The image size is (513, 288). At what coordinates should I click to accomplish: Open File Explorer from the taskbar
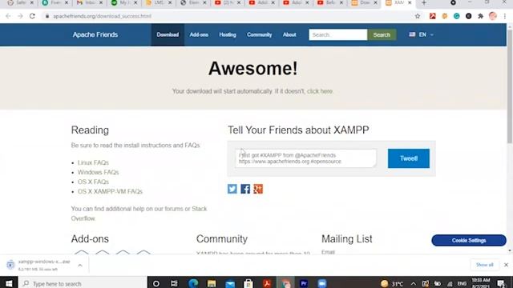point(212,283)
